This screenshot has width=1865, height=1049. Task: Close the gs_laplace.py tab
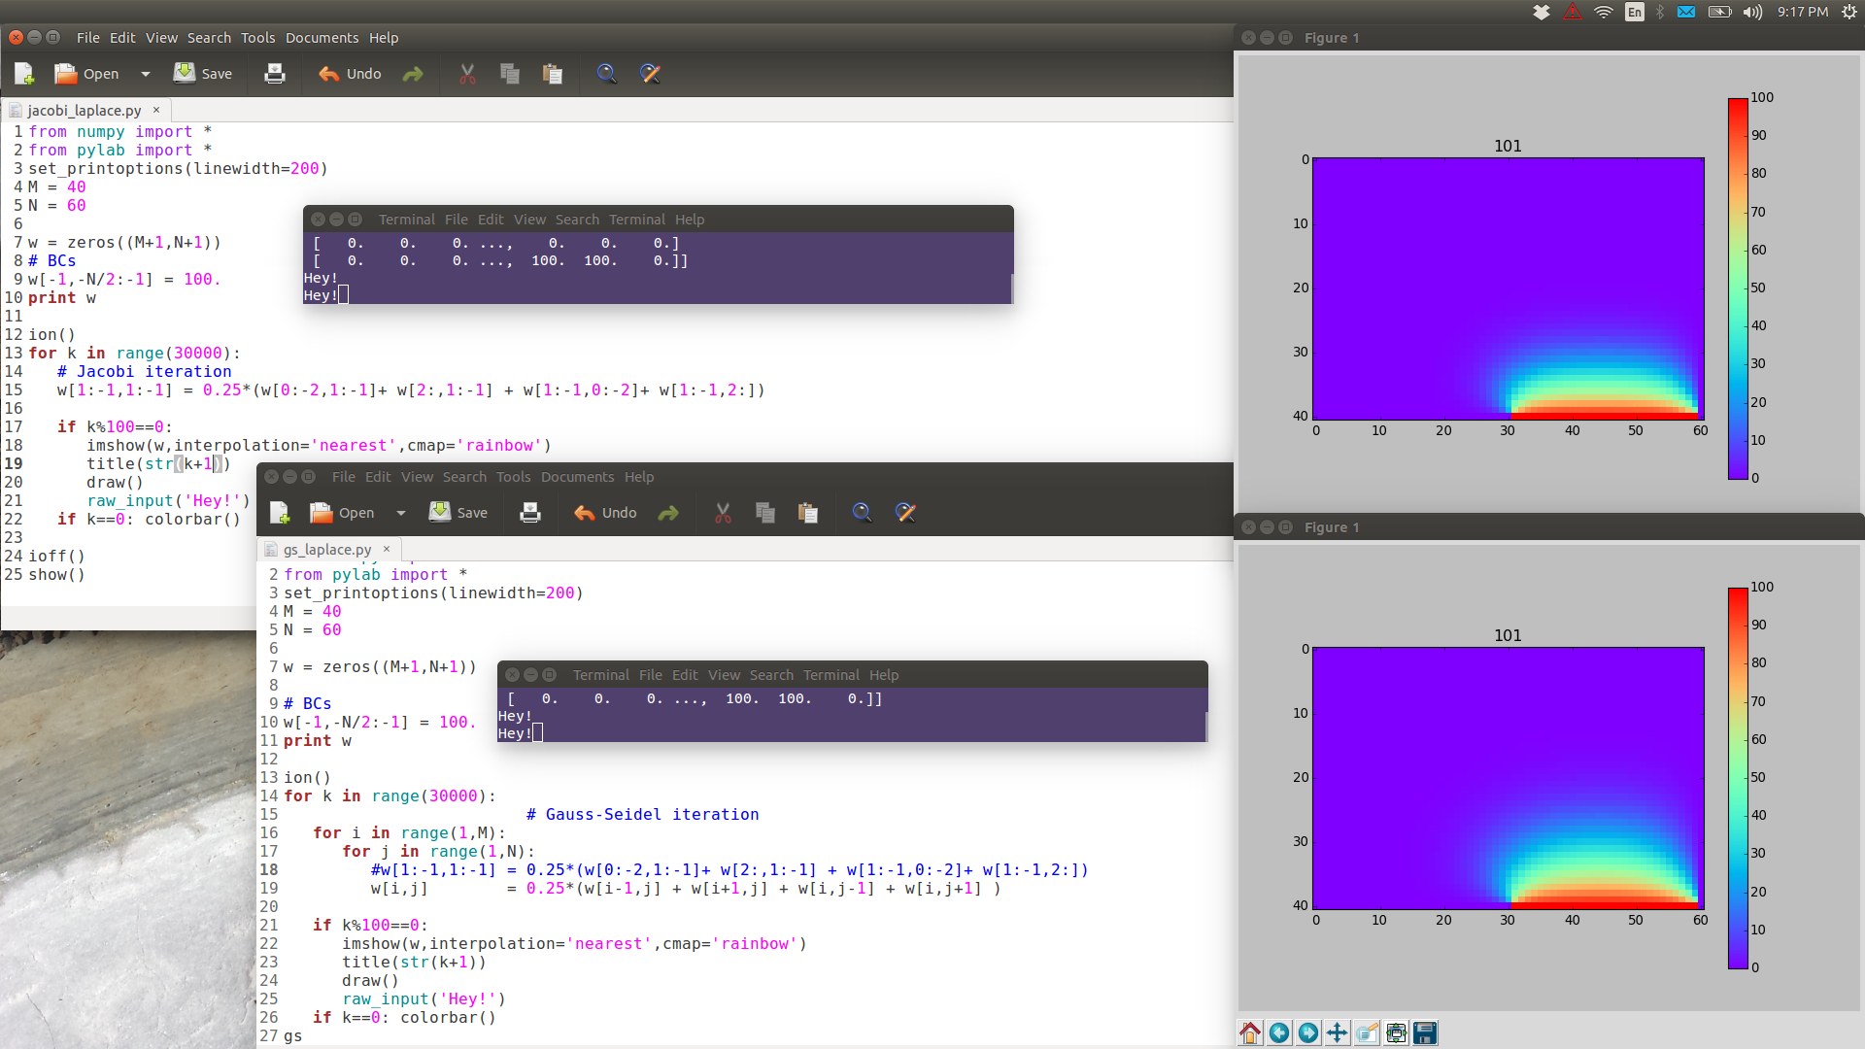pyautogui.click(x=387, y=549)
